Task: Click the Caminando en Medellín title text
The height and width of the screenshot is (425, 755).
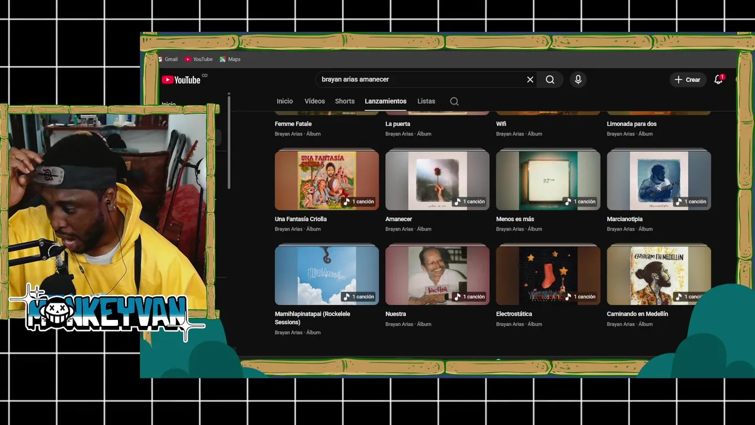Action: (x=638, y=314)
